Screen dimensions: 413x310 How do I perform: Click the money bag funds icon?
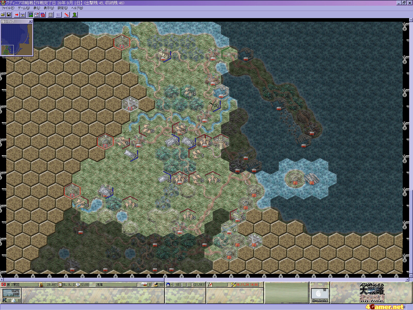pyautogui.click(x=41, y=285)
